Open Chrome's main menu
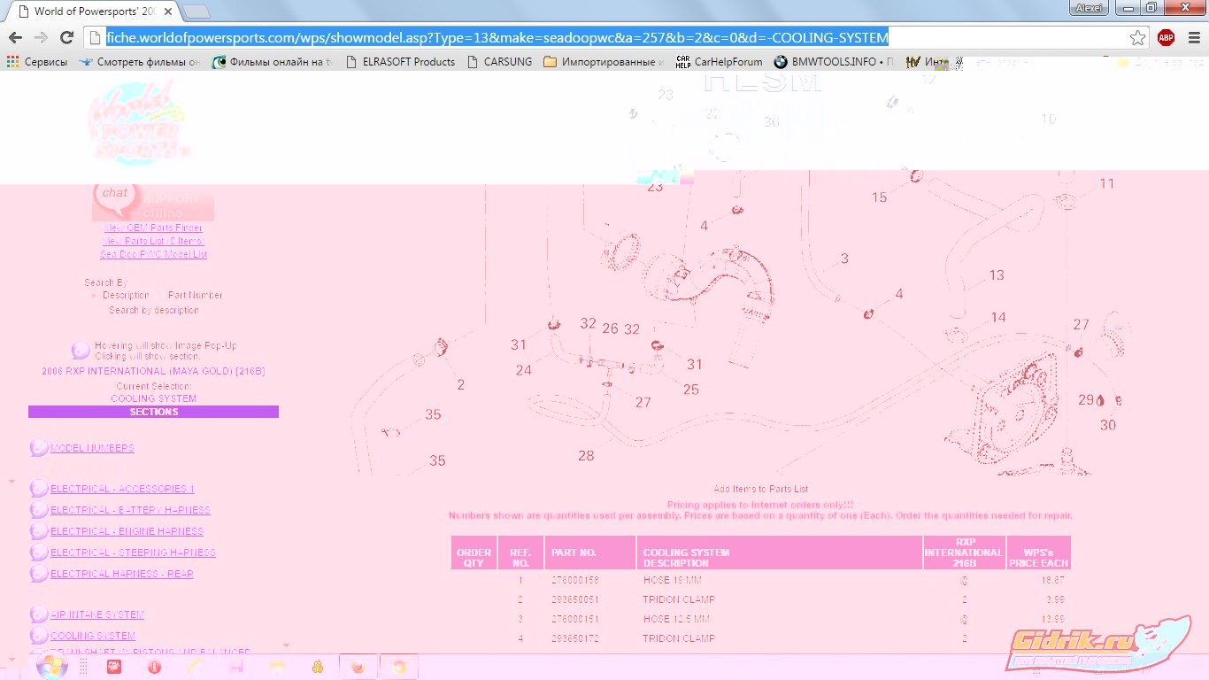 point(1193,37)
